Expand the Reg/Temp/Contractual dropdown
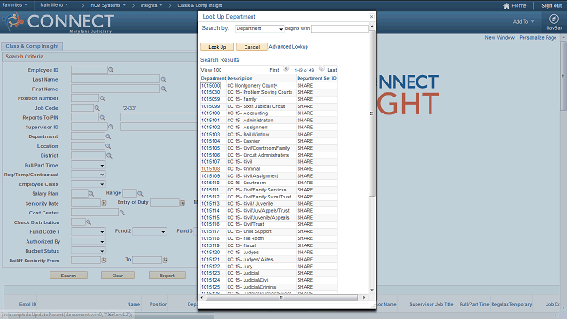Image resolution: width=567 pixels, height=319 pixels. (89, 175)
